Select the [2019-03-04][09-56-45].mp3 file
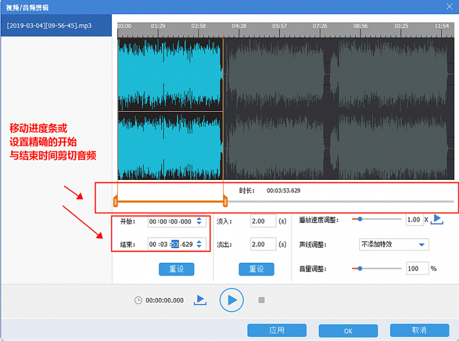The width and height of the screenshot is (459, 341). point(56,26)
